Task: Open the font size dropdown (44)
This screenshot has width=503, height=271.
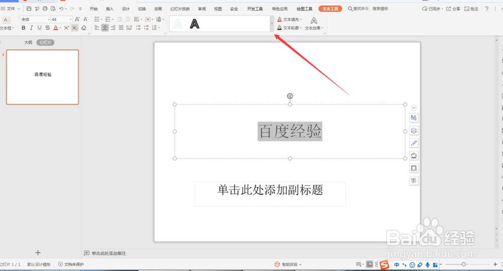Action: click(x=70, y=20)
